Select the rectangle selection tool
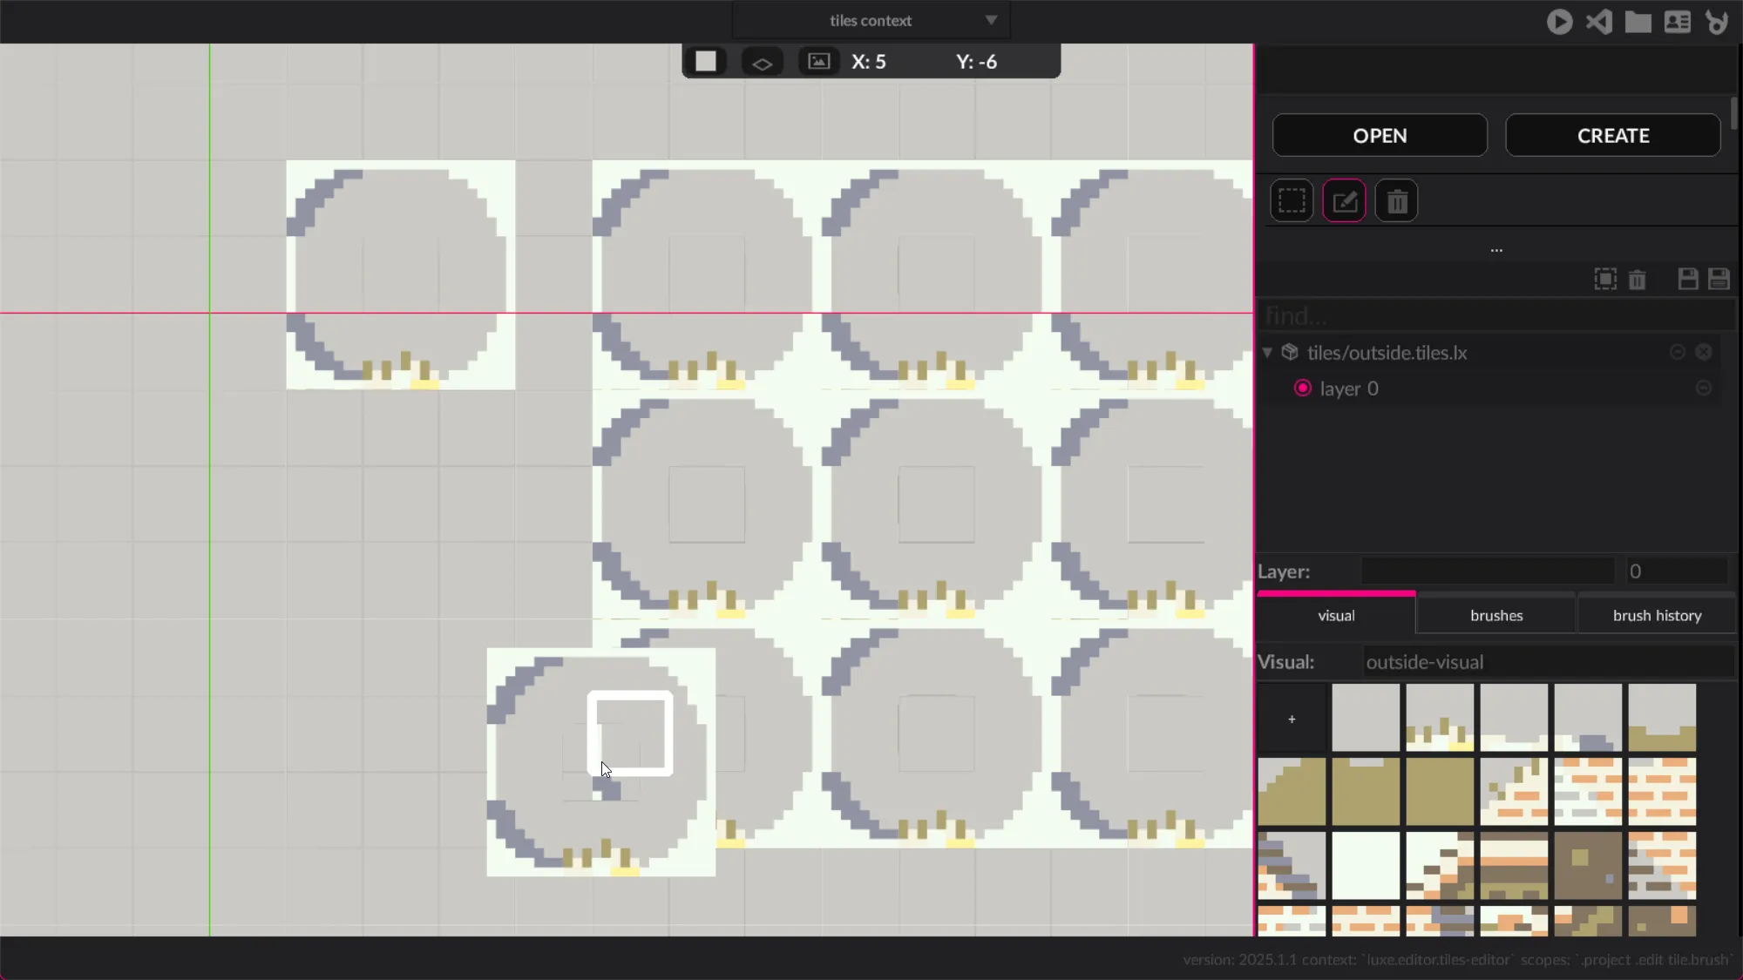Screen dimensions: 1743x980 [1292, 201]
